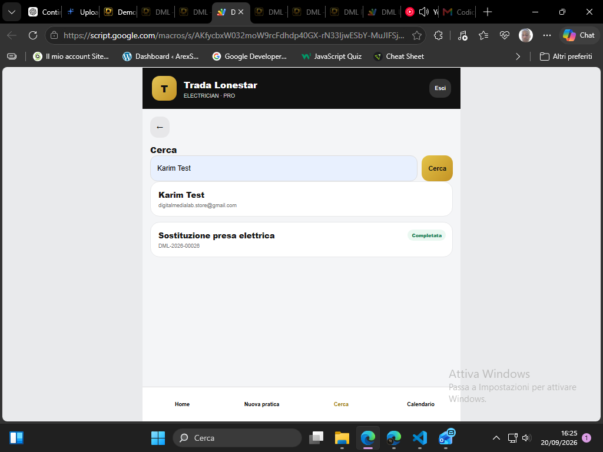Open the Karim Test client result
This screenshot has width=603, height=452.
(301, 199)
